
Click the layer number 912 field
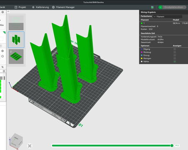coord(177,145)
